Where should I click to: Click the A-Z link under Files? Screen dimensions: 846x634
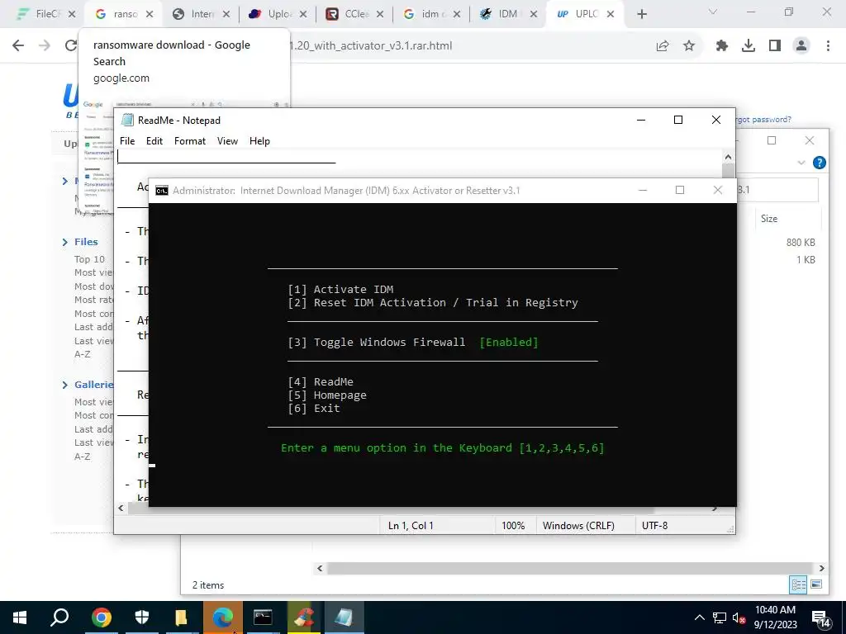point(83,354)
